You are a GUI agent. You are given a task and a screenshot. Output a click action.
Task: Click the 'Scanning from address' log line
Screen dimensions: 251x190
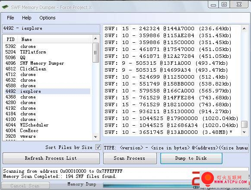[63, 171]
